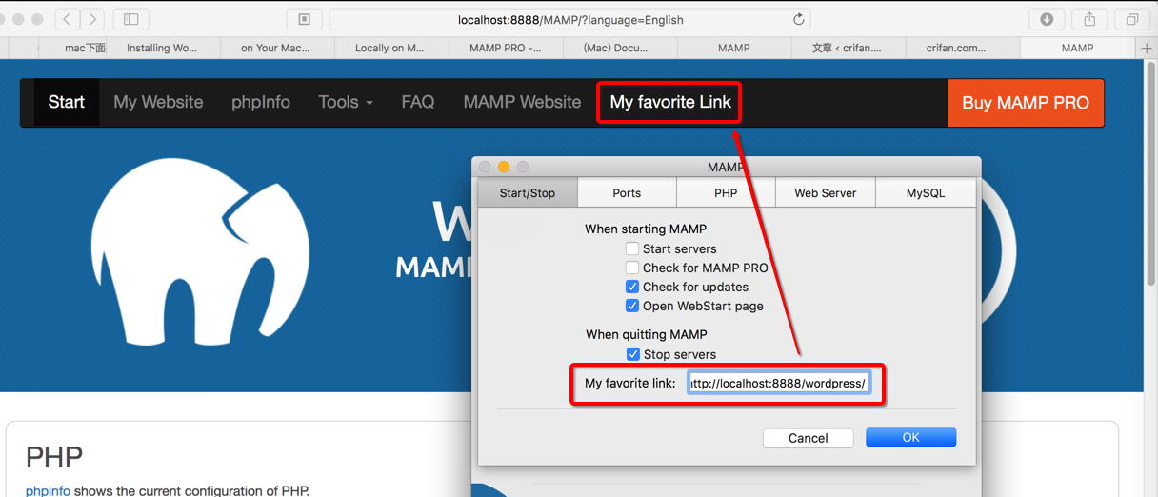Toggle the Safari sidebar icon

[x=131, y=19]
